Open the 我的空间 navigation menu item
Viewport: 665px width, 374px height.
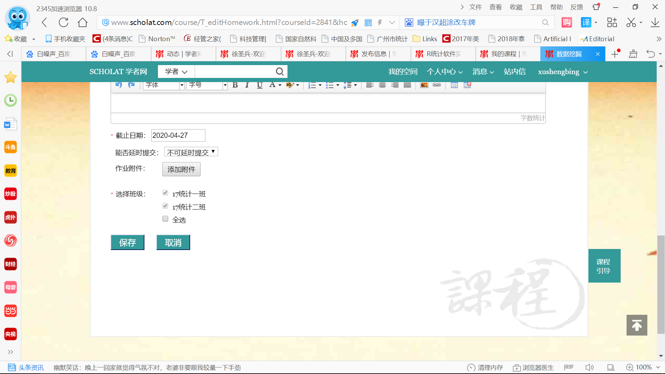coord(402,72)
